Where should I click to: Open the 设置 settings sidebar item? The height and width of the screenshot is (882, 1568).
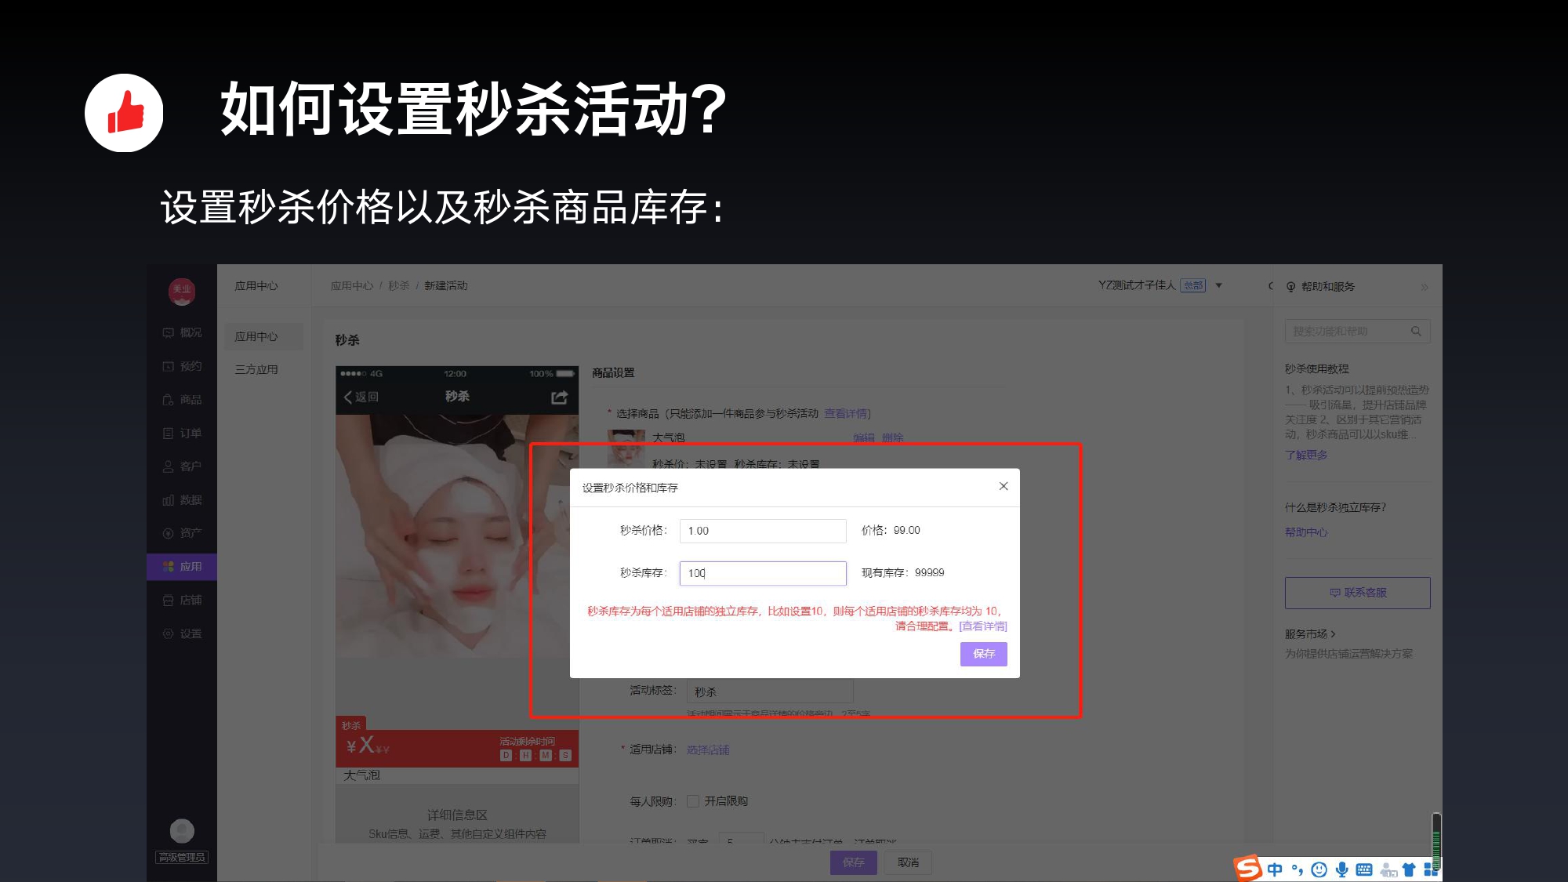coord(182,633)
